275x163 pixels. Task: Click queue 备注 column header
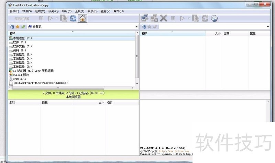[x=122, y=103]
